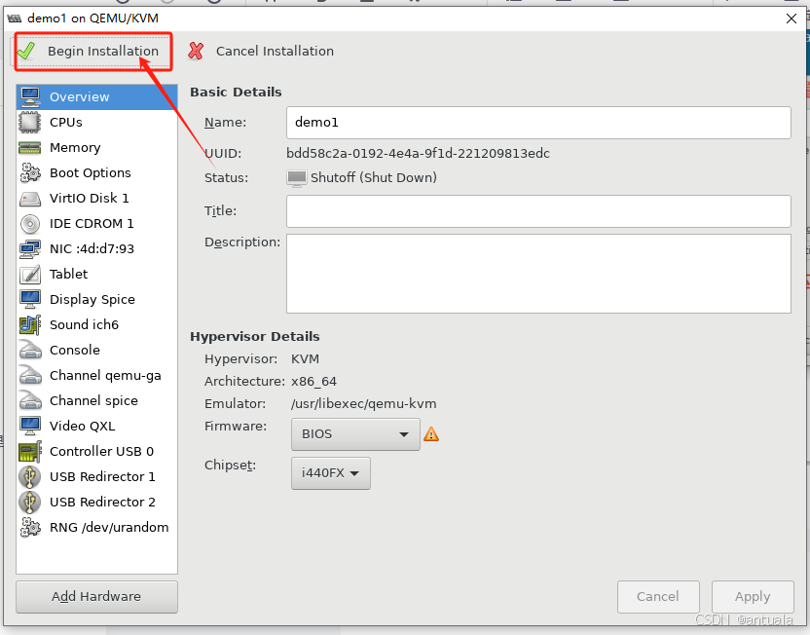Select Sound ich6 entry
The height and width of the screenshot is (635, 810).
tap(96, 324)
